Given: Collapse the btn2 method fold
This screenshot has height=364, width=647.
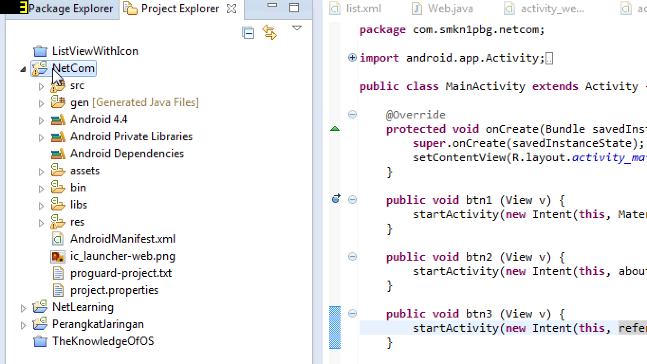Looking at the screenshot, I should point(352,256).
